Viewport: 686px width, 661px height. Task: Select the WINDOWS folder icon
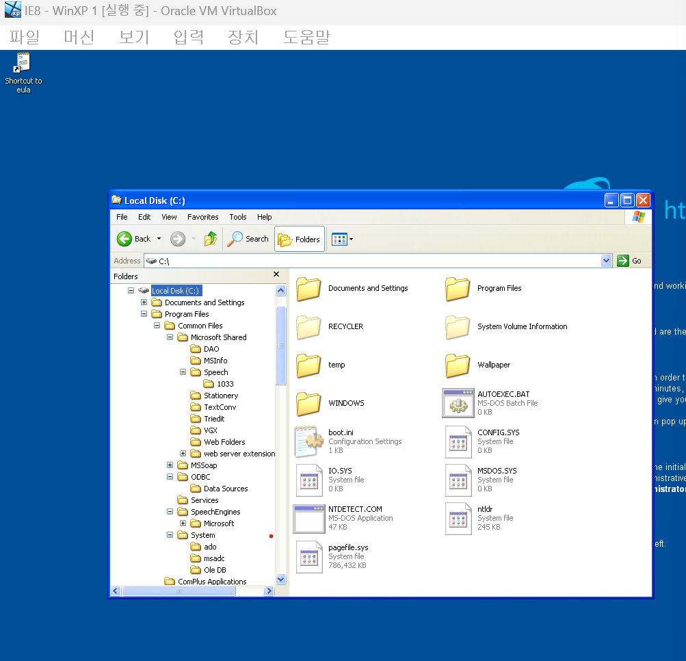tap(308, 404)
